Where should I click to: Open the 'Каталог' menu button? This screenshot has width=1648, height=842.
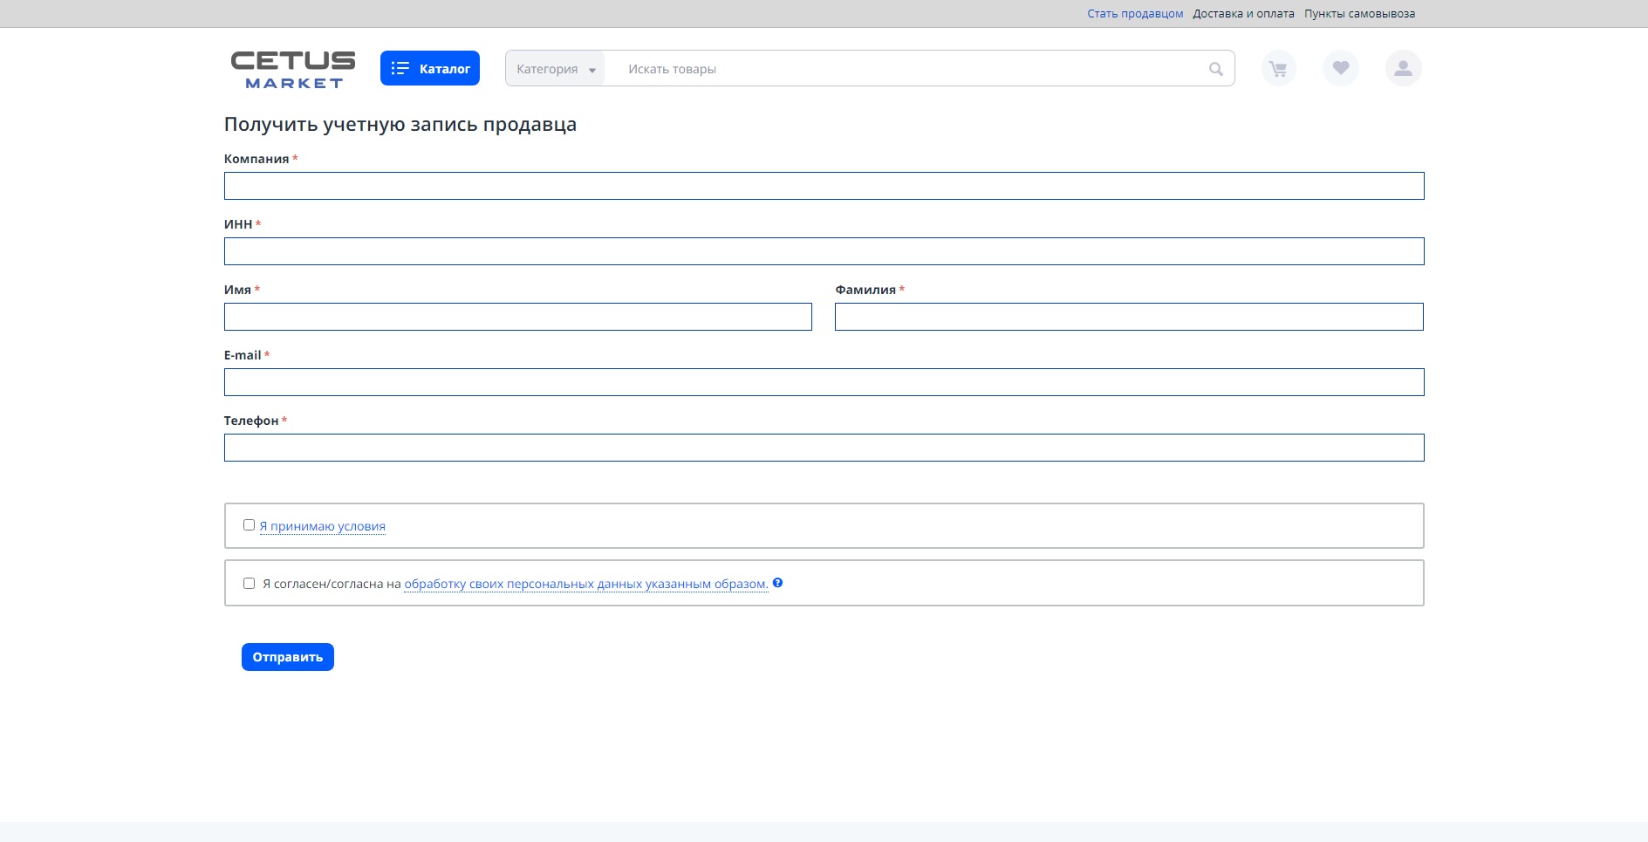pos(430,68)
